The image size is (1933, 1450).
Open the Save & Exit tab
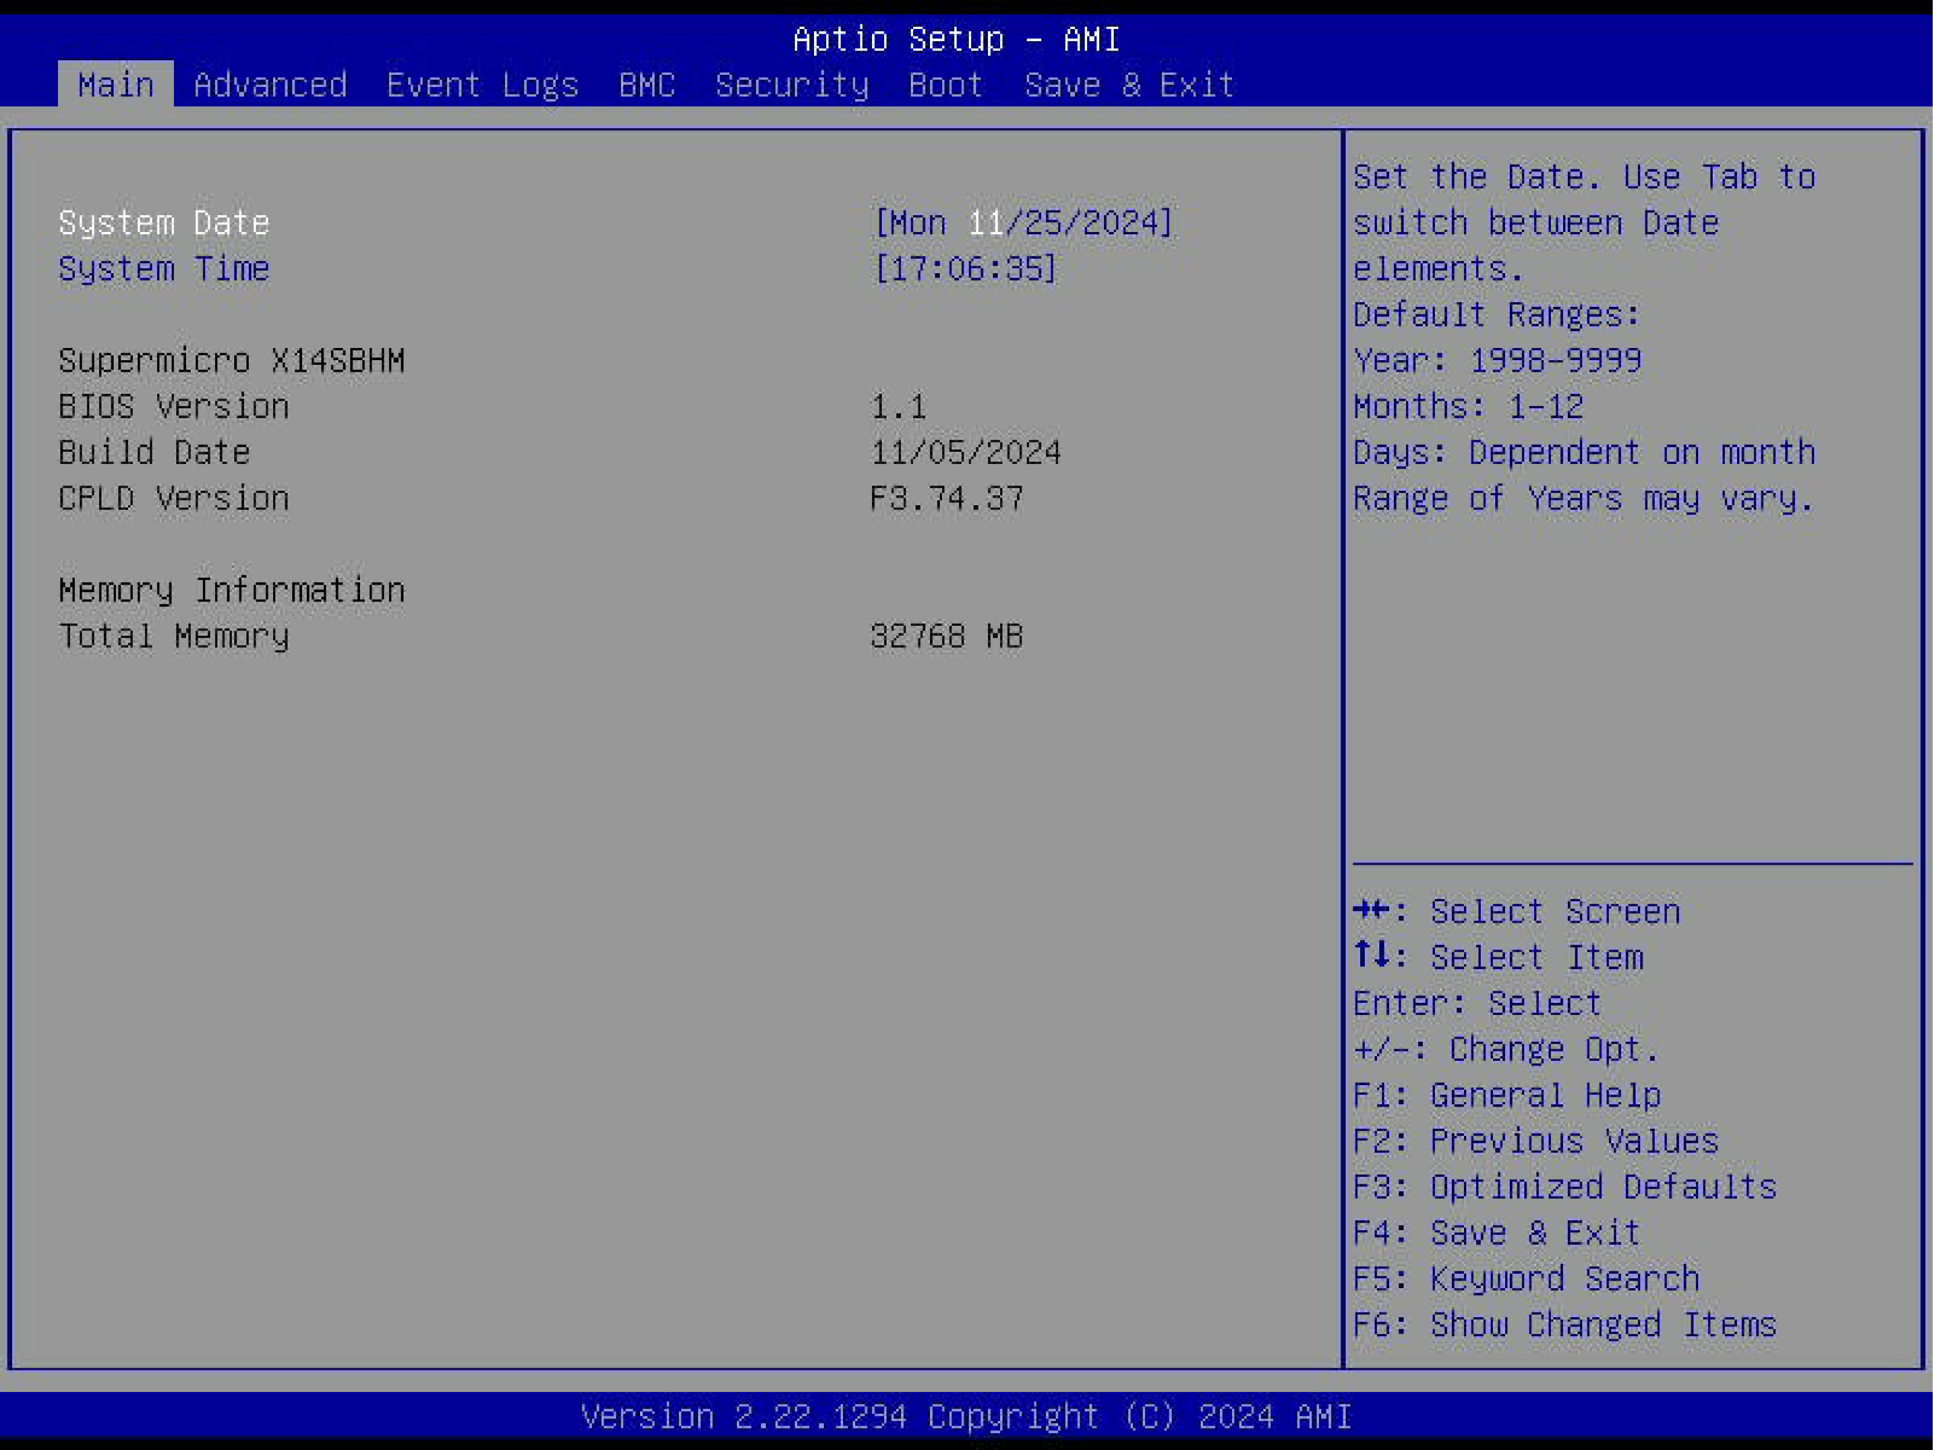[x=1129, y=85]
